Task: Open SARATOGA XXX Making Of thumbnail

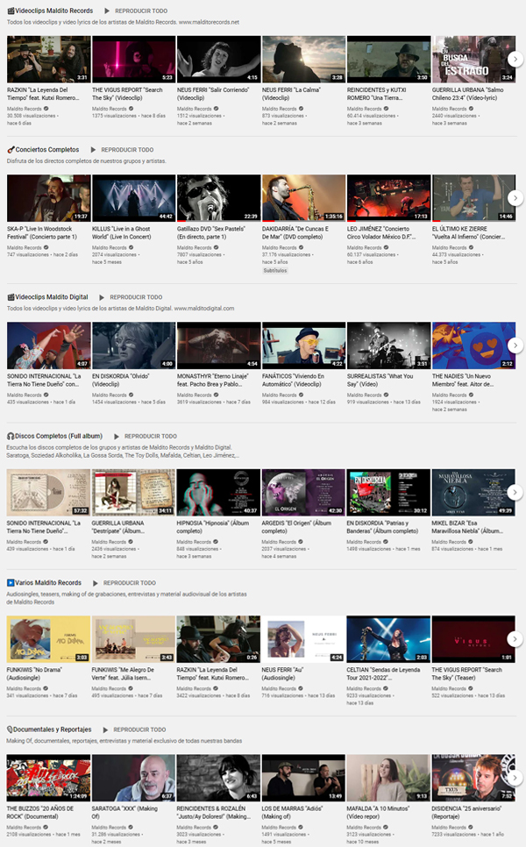Action: 133,778
